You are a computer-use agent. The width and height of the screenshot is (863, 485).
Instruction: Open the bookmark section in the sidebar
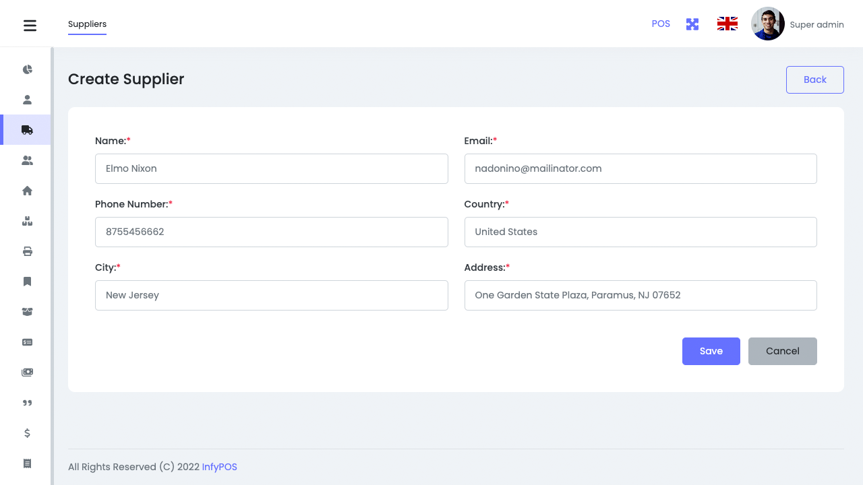[x=27, y=281]
